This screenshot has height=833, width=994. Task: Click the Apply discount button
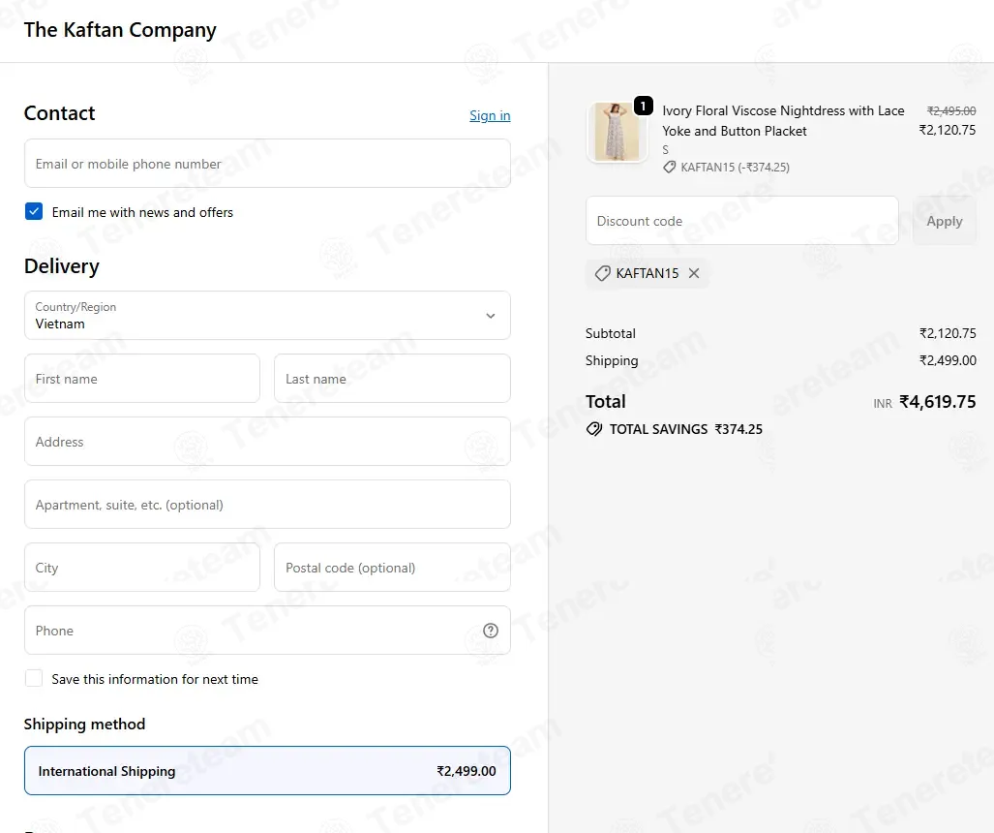(x=945, y=221)
